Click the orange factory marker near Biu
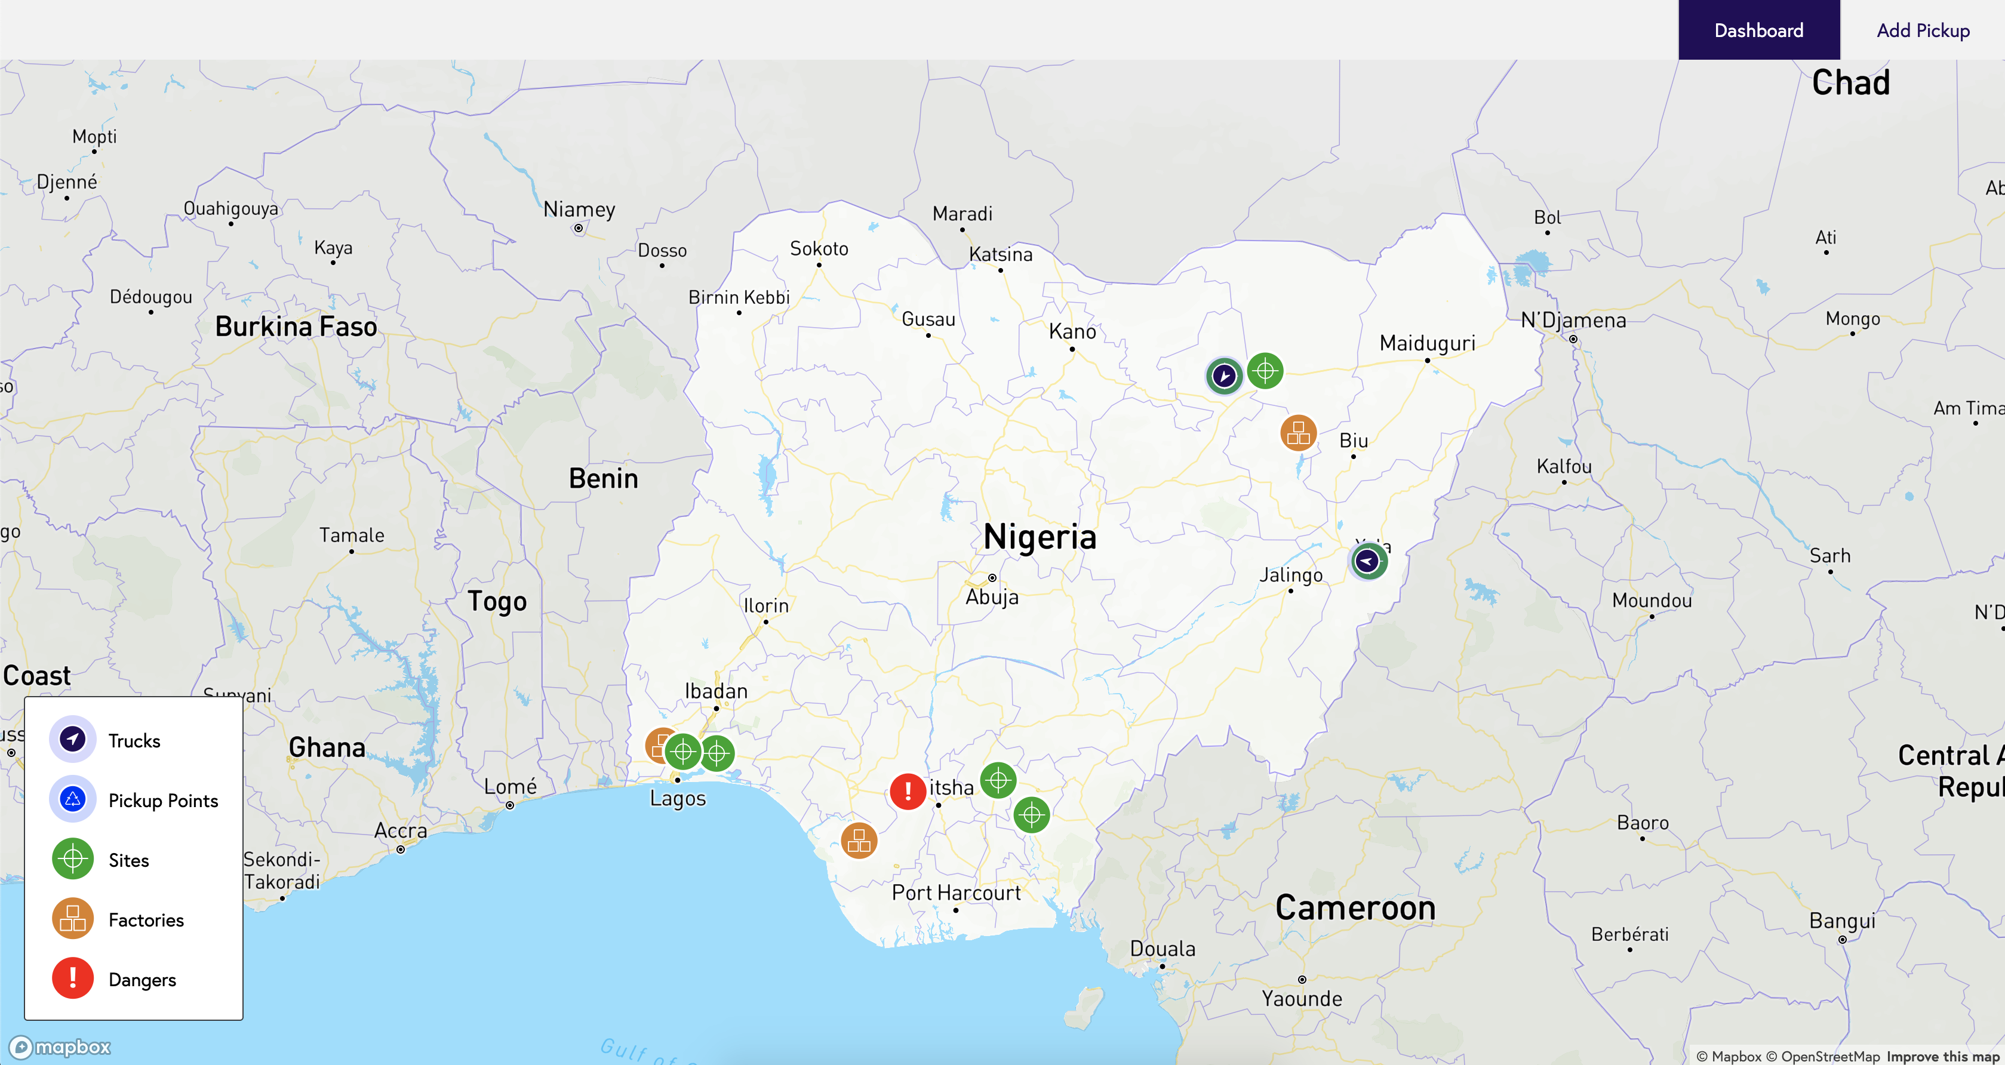Viewport: 2005px width, 1065px height. coord(1298,433)
